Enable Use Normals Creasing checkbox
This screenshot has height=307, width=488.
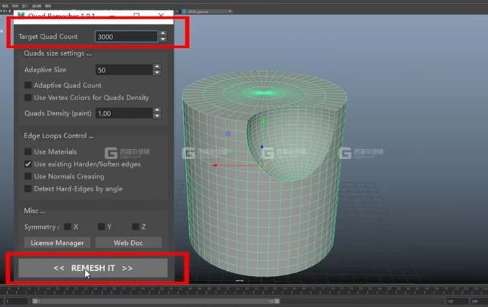point(28,176)
